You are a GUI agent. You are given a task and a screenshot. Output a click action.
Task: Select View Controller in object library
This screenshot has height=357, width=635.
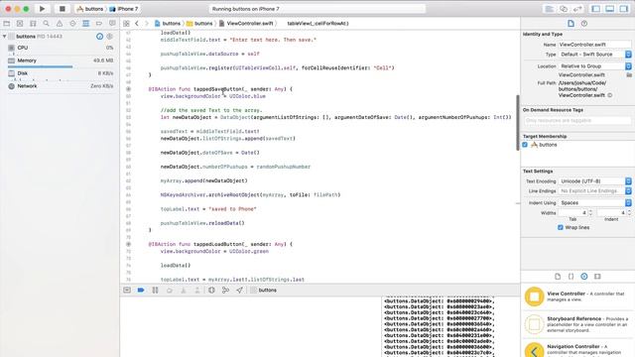tap(577, 297)
